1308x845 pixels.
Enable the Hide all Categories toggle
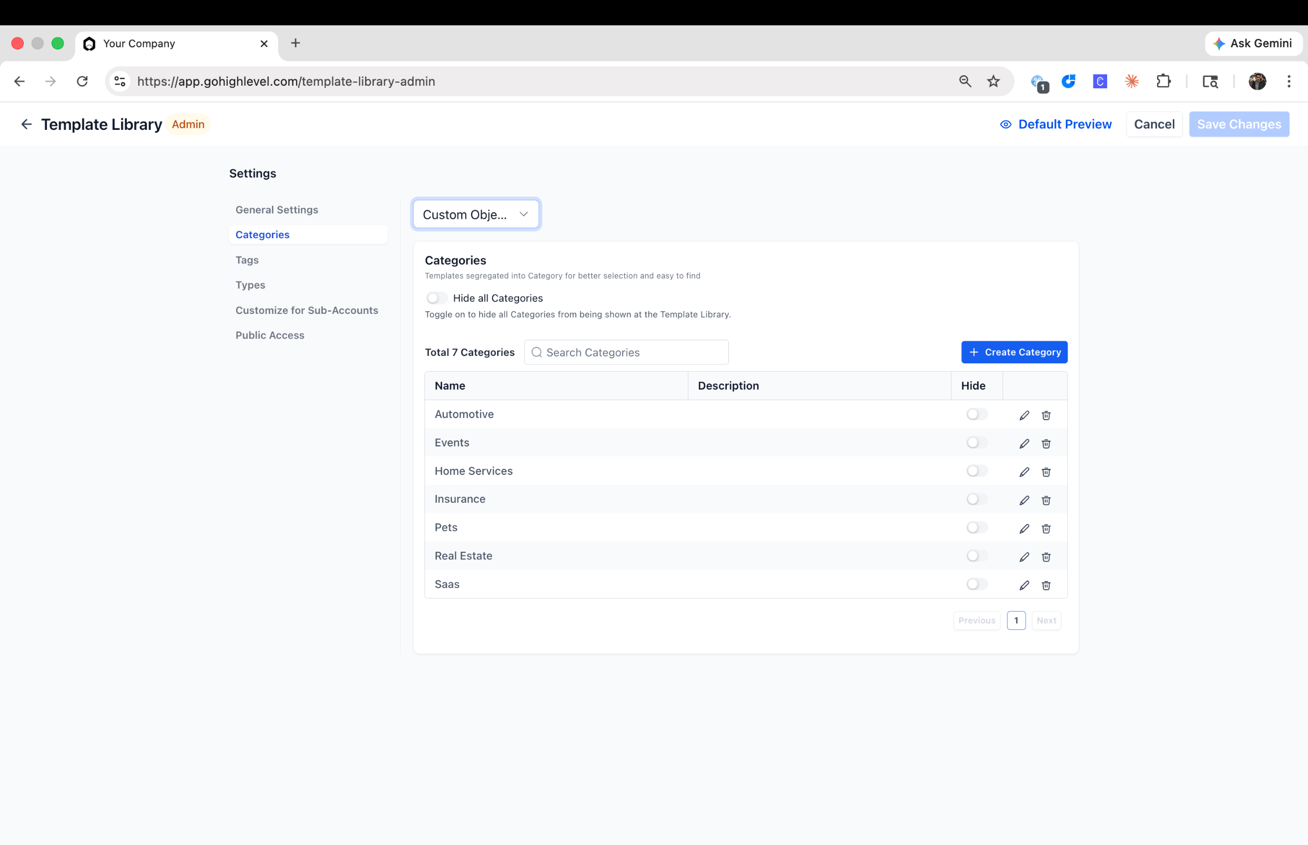(x=437, y=298)
